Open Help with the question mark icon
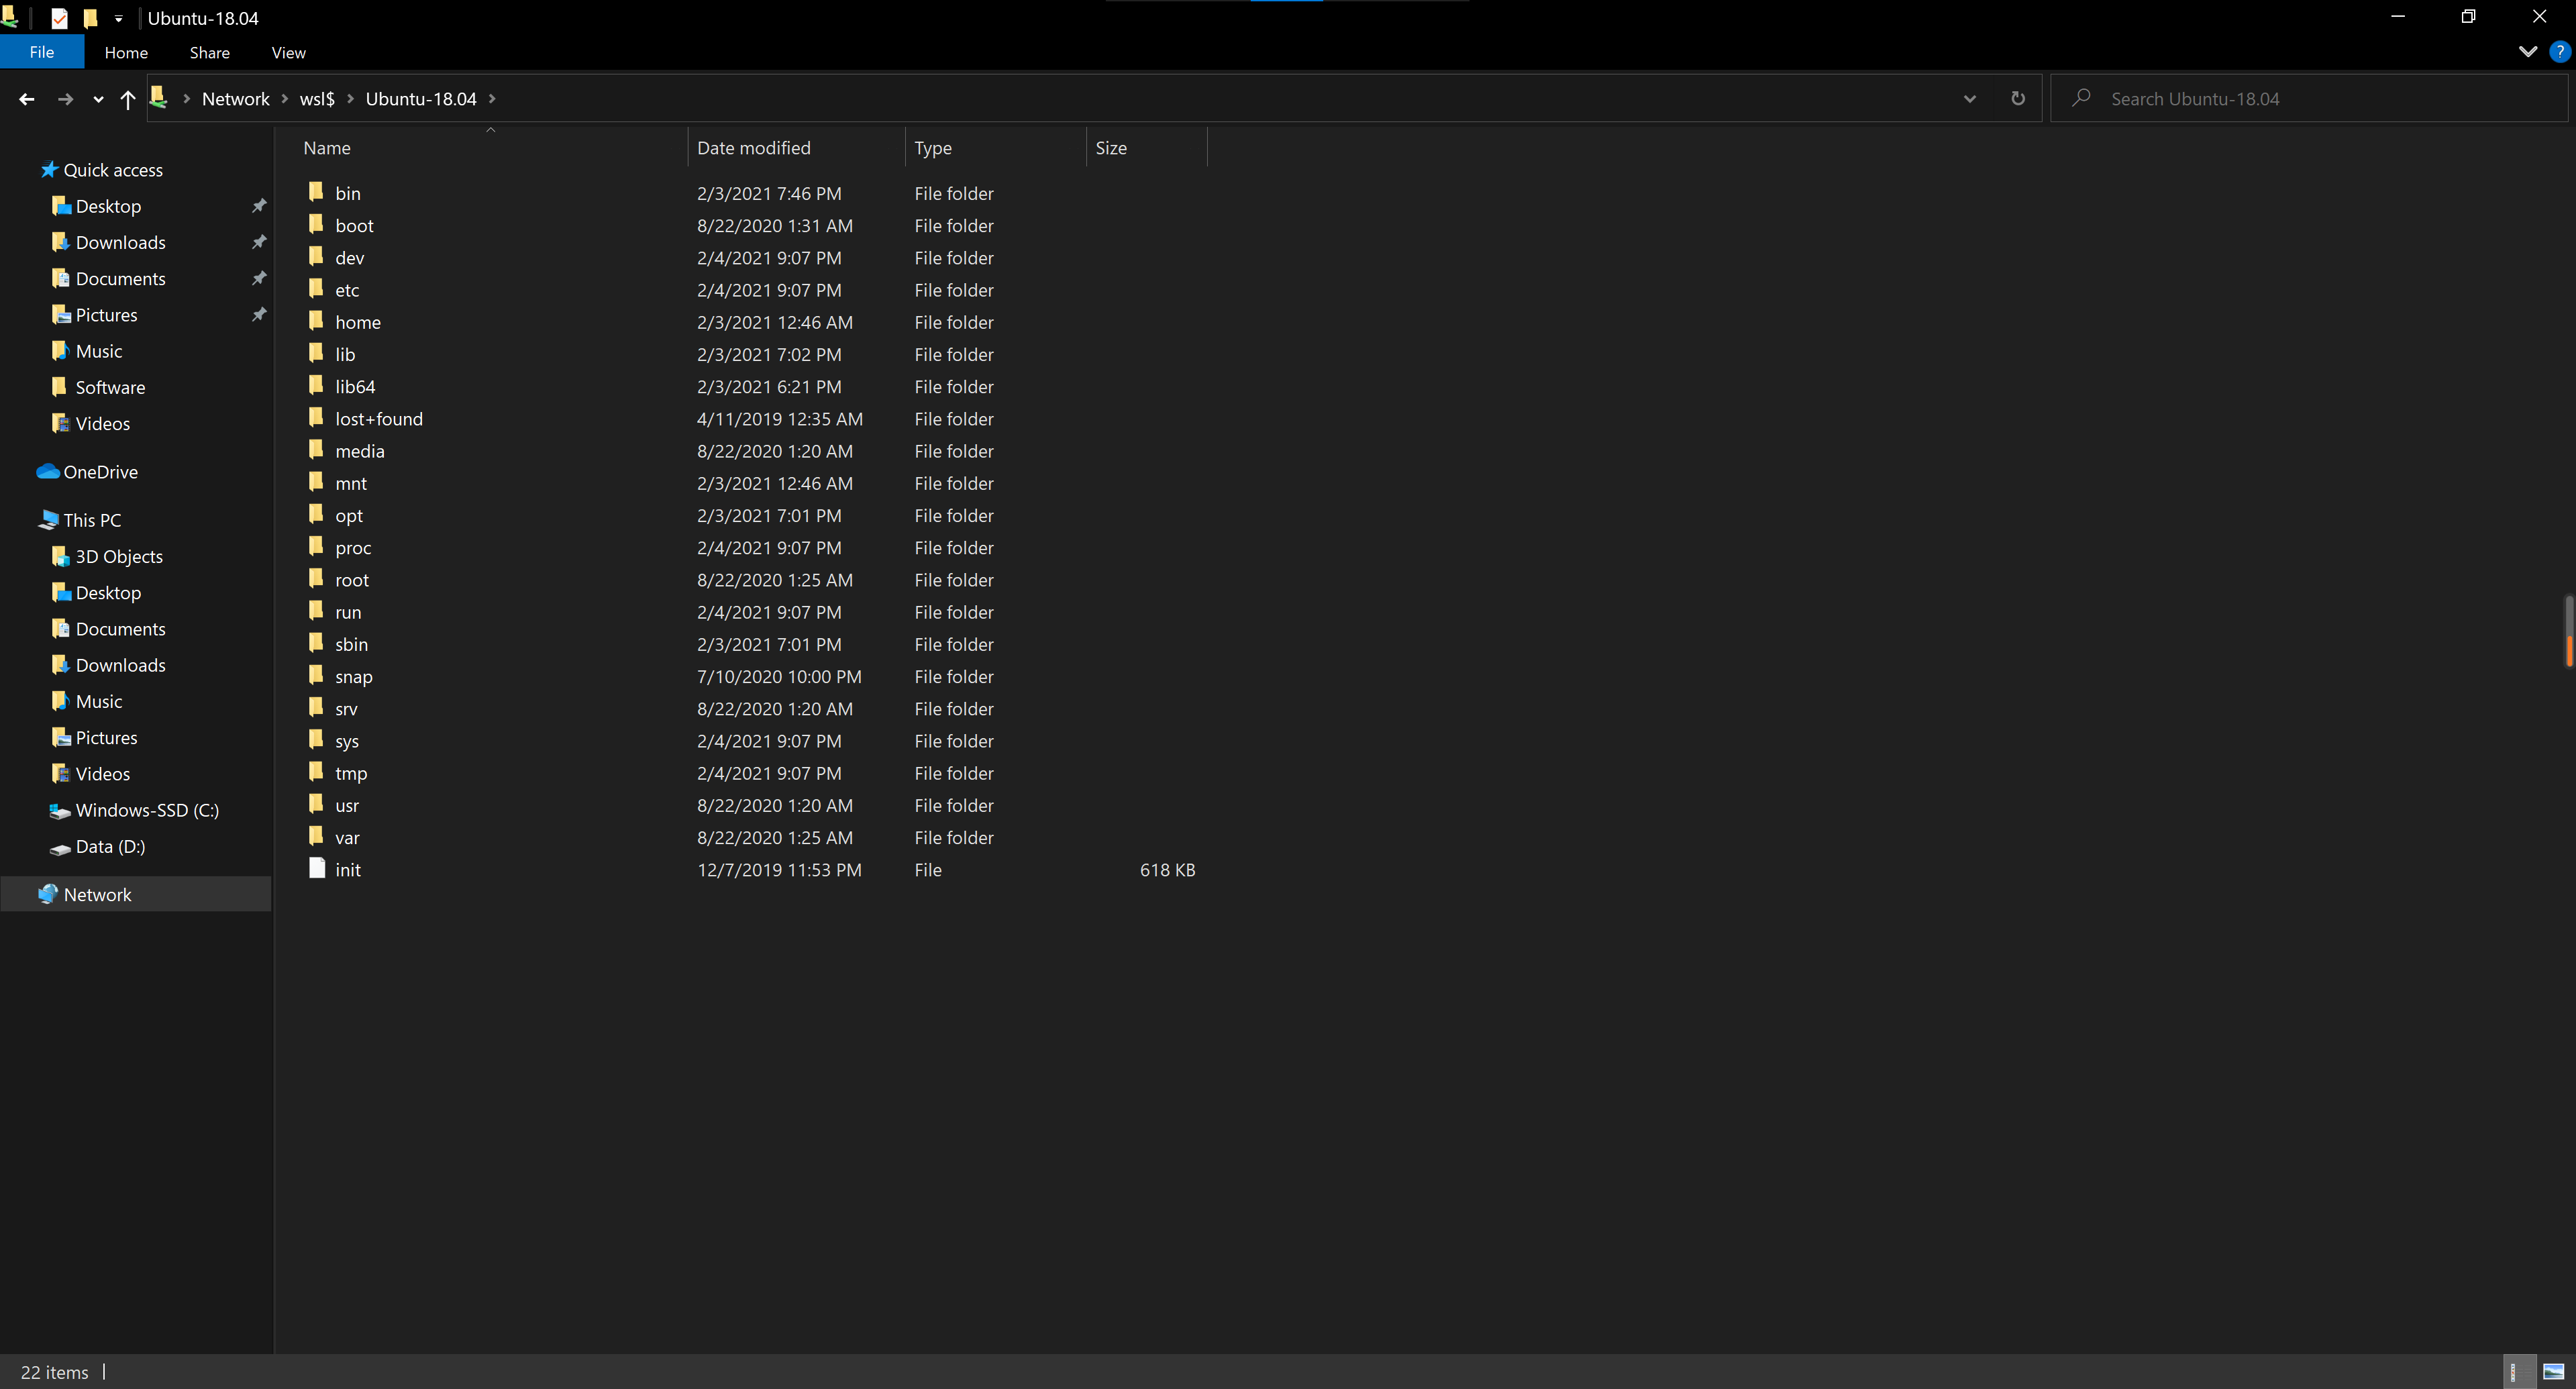This screenshot has height=1389, width=2576. tap(2559, 52)
